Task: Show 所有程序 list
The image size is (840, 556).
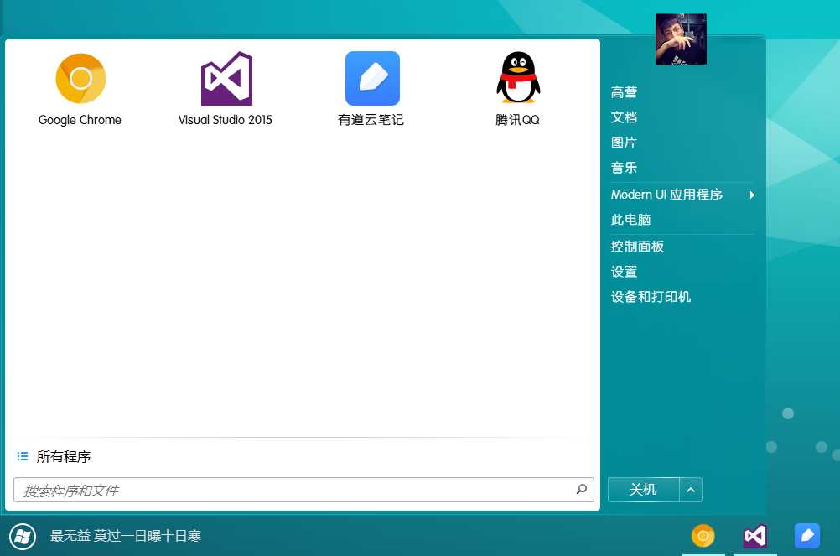Action: click(64, 456)
